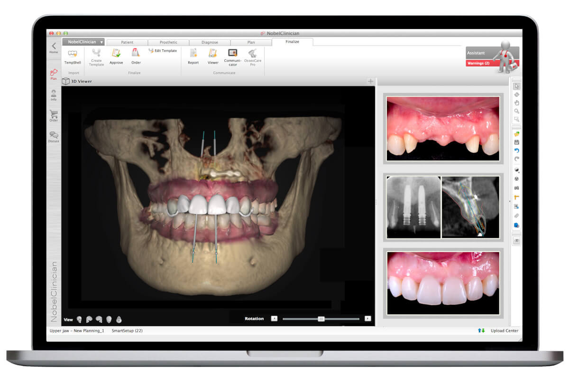The width and height of the screenshot is (569, 385).
Task: Click Create Template in the ribbon
Action: (x=96, y=57)
